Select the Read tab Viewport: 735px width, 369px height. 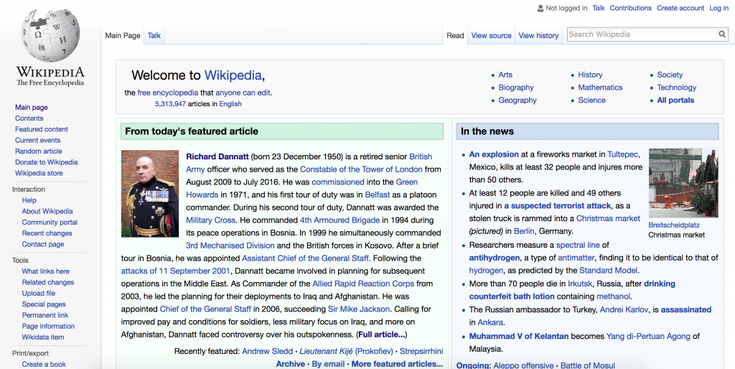click(455, 36)
